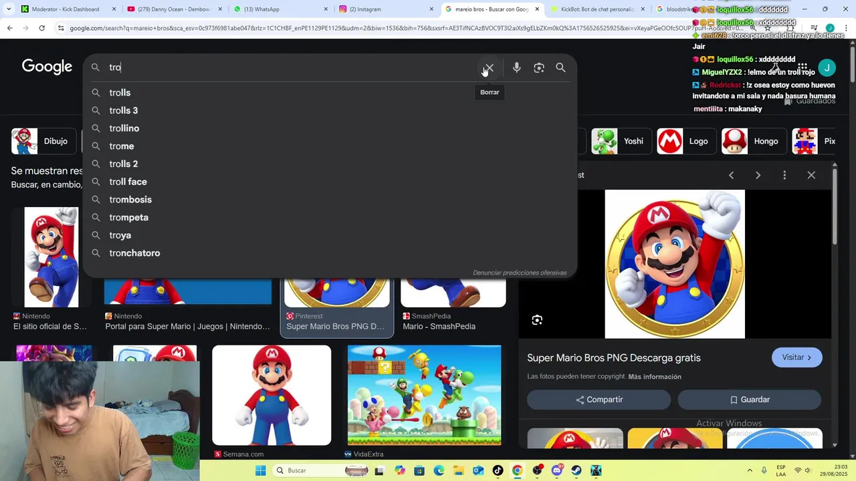
Task: Filter by the Hongo chip
Action: (x=753, y=141)
